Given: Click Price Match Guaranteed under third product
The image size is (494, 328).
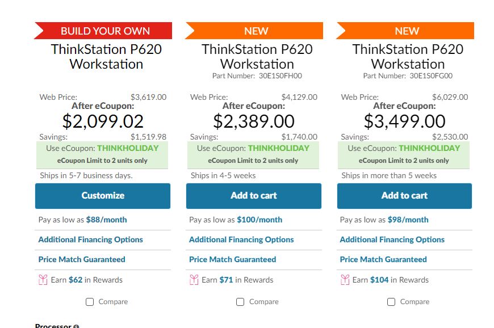Looking at the screenshot, I should [383, 259].
